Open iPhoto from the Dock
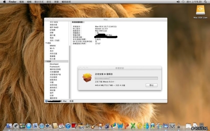The image size is (210, 131). [81, 126]
